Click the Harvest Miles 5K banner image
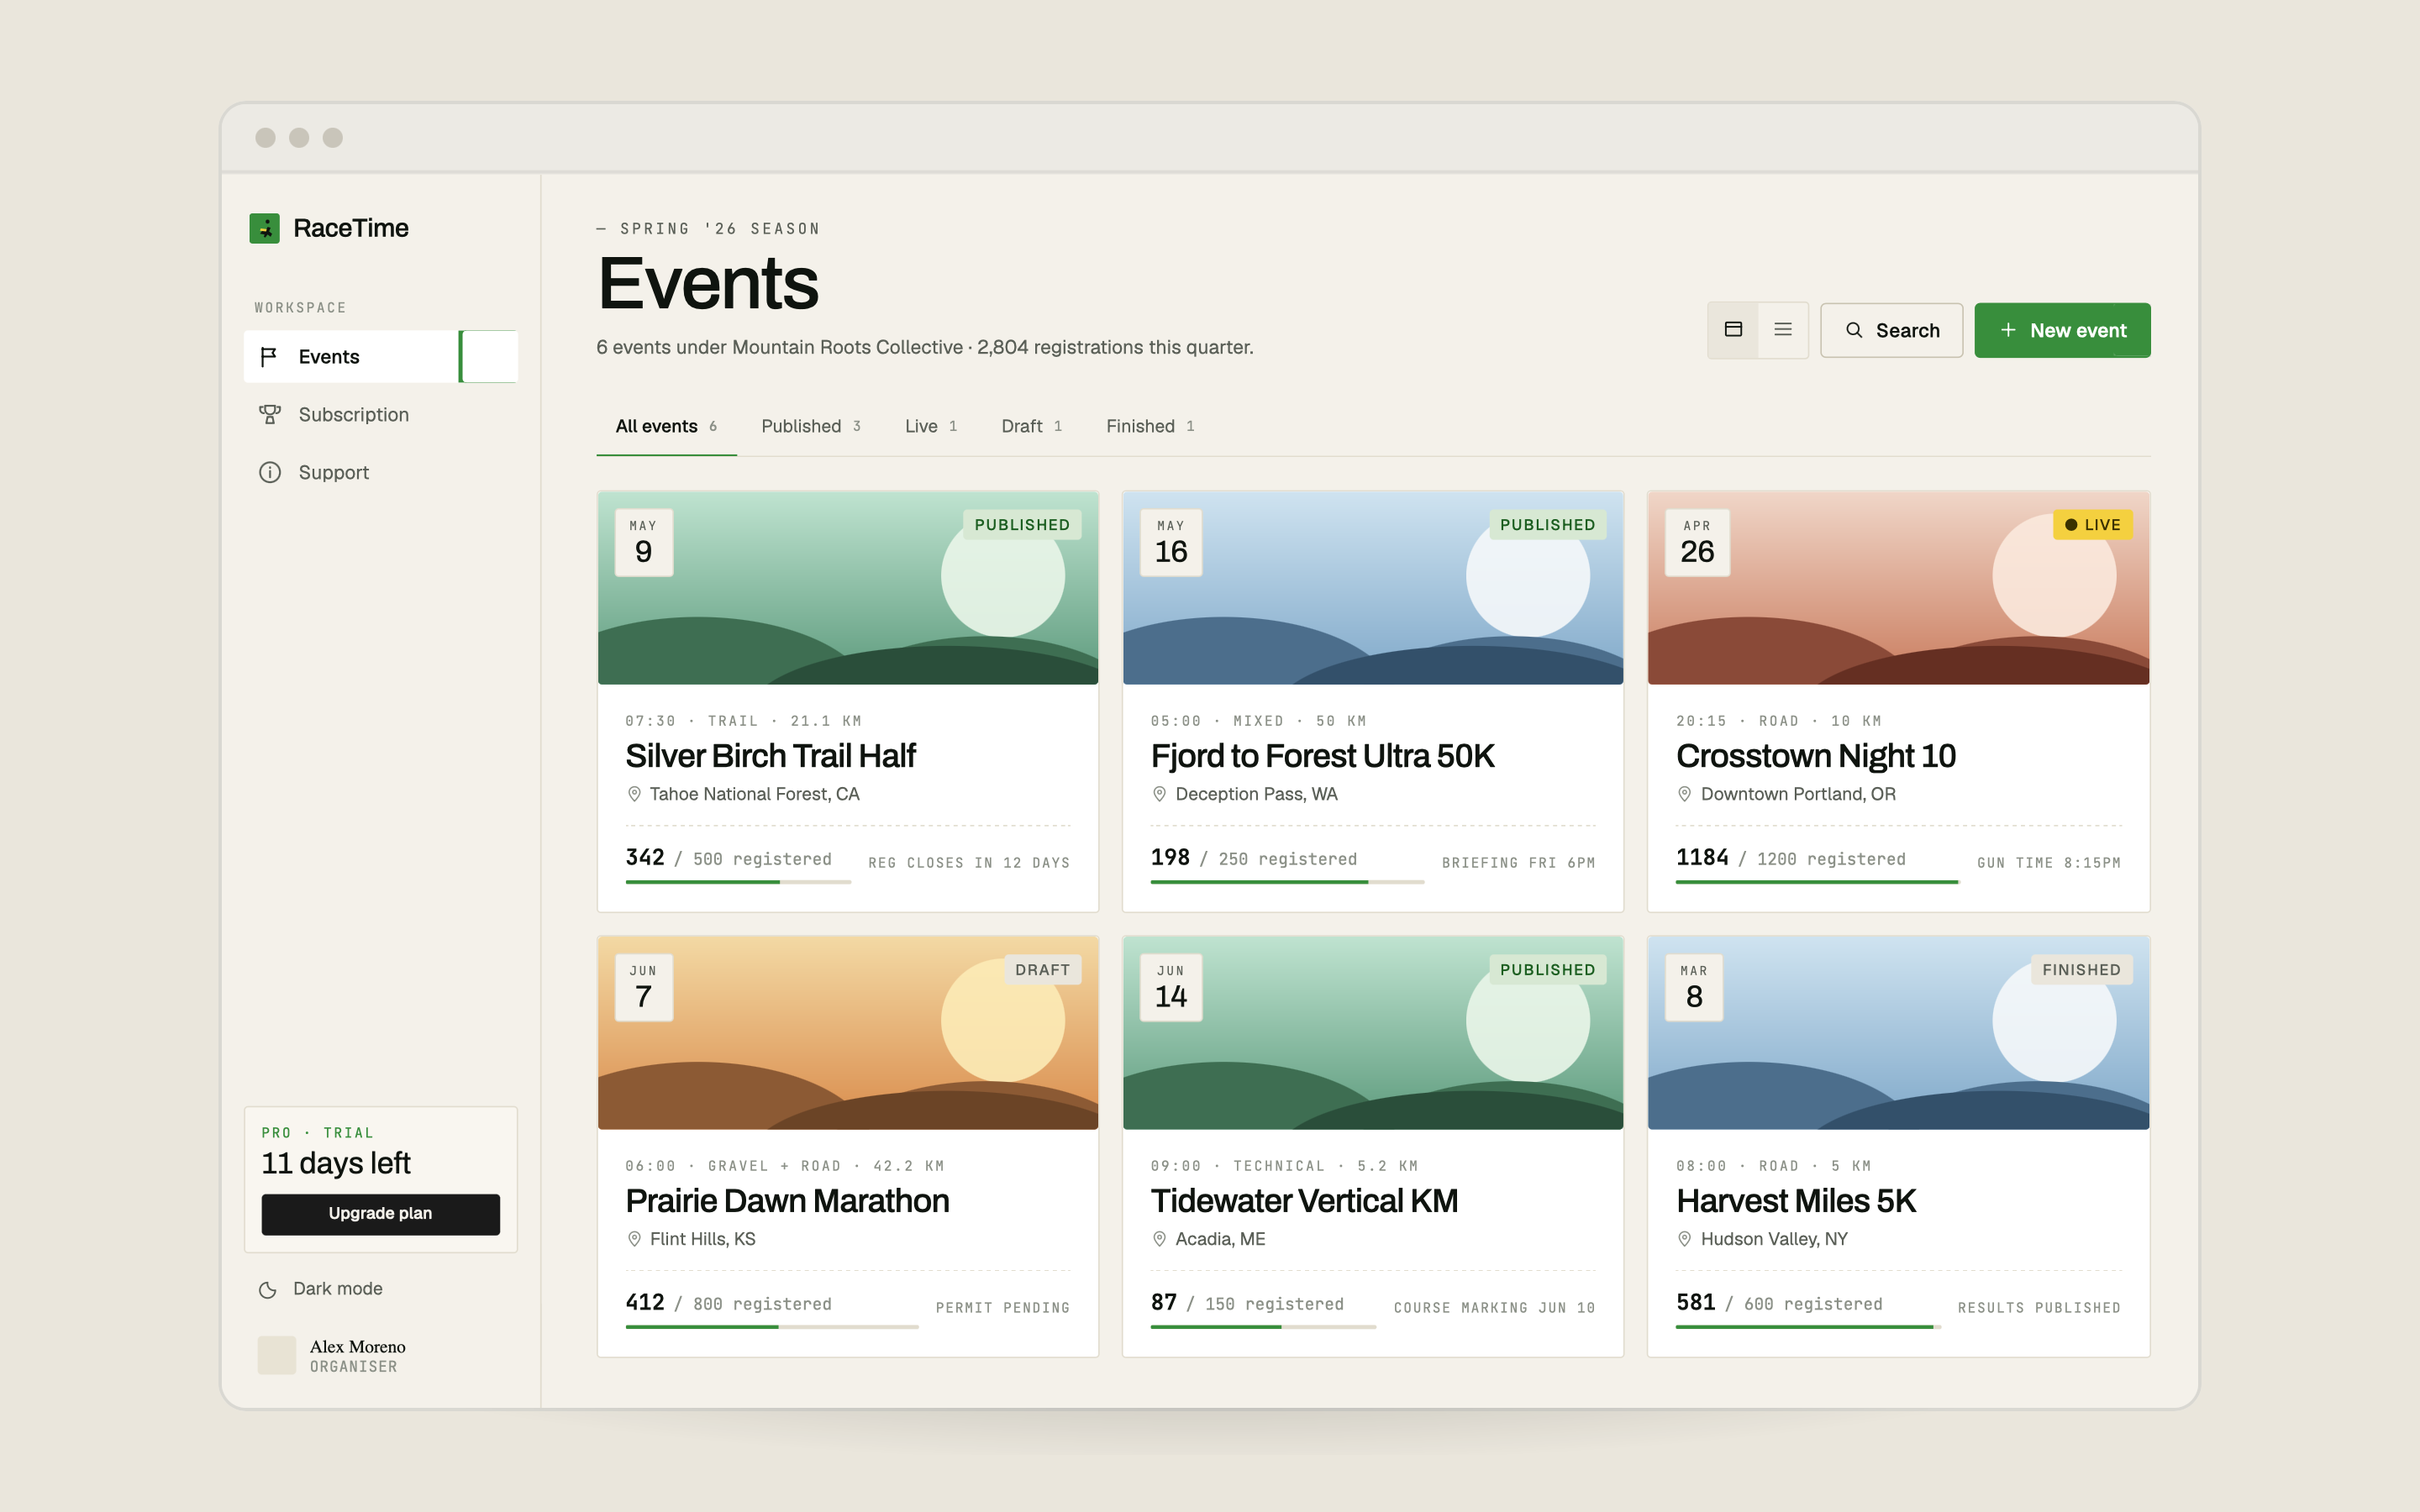The width and height of the screenshot is (2420, 1512). click(1898, 1033)
